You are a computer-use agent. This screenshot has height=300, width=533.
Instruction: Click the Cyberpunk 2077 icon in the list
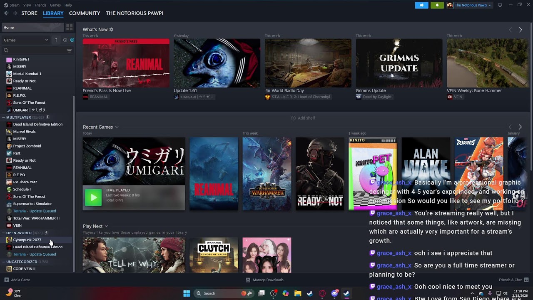click(x=9, y=240)
